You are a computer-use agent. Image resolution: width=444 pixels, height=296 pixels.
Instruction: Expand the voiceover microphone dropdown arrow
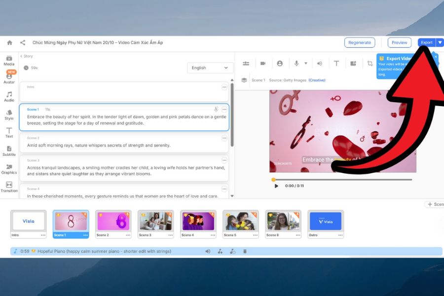306,64
